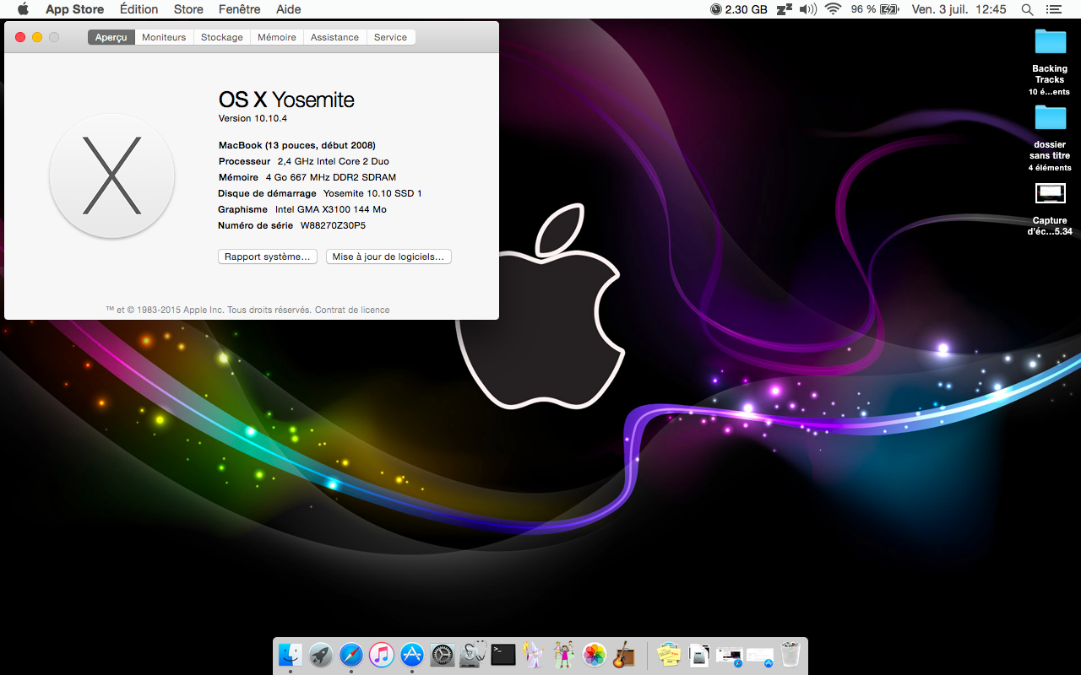The height and width of the screenshot is (675, 1081).
Task: Open the Apple menu
Action: pyautogui.click(x=23, y=9)
